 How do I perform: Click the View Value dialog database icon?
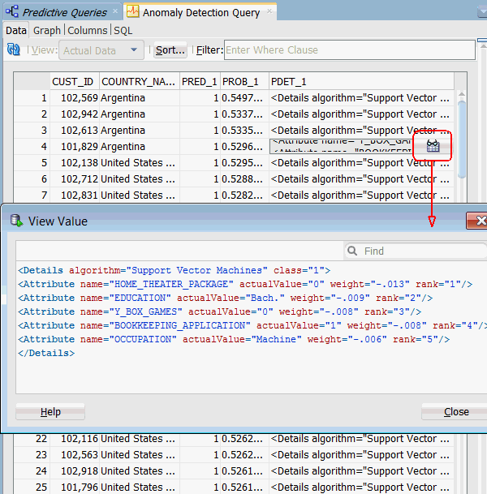[16, 221]
